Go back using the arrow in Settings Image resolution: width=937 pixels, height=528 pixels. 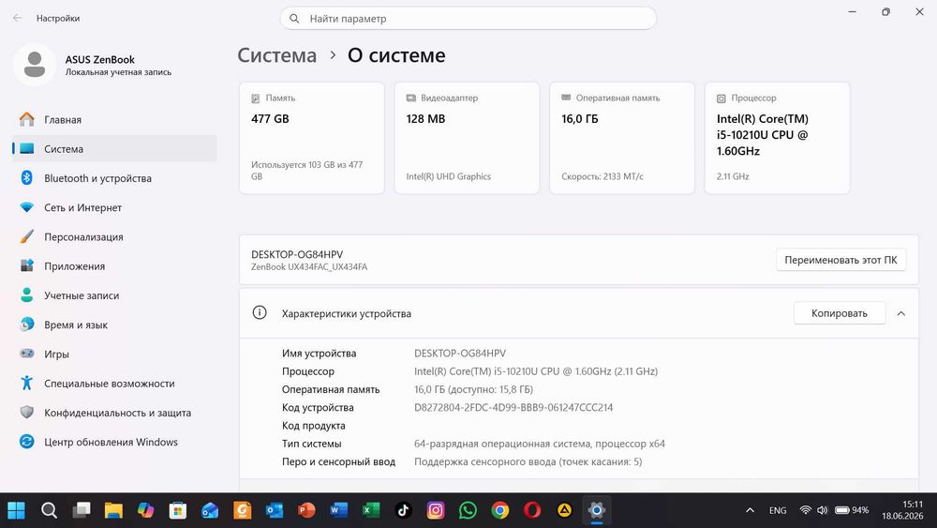point(17,18)
